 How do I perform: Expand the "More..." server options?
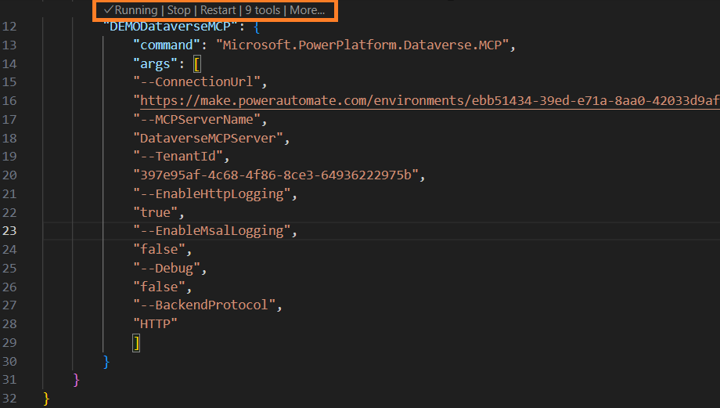pos(307,11)
